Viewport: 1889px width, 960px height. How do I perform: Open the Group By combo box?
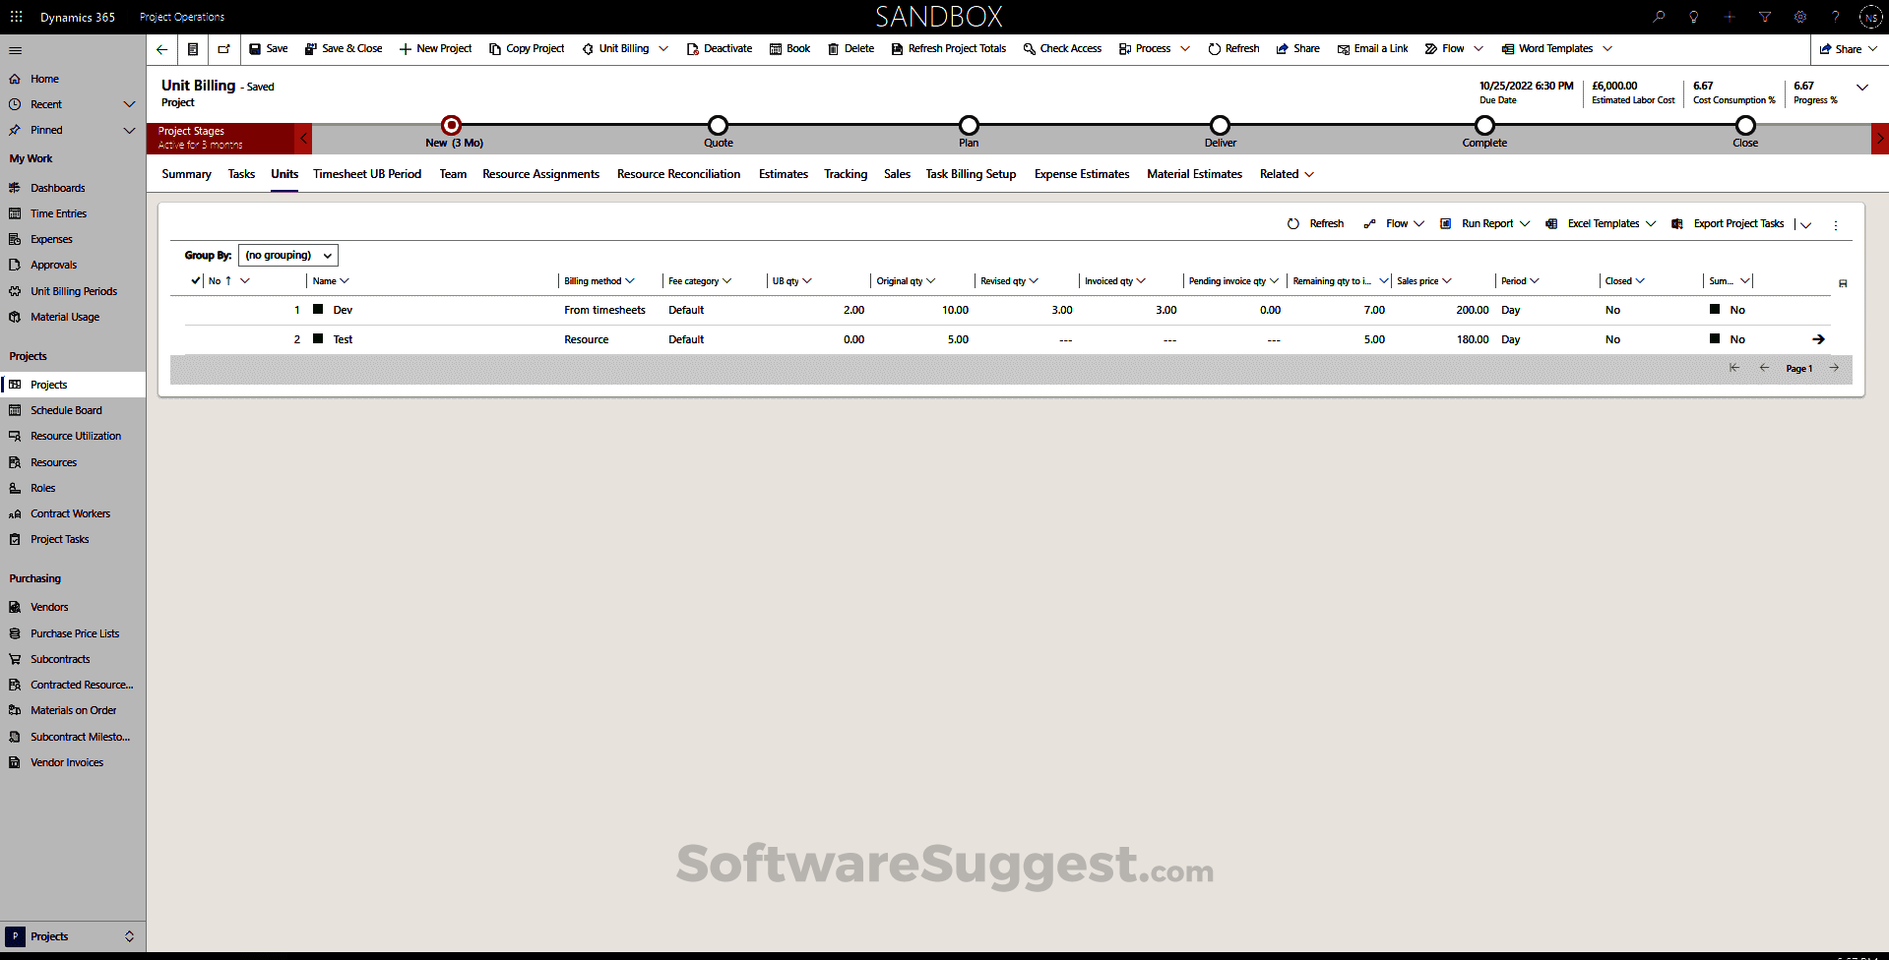point(287,255)
